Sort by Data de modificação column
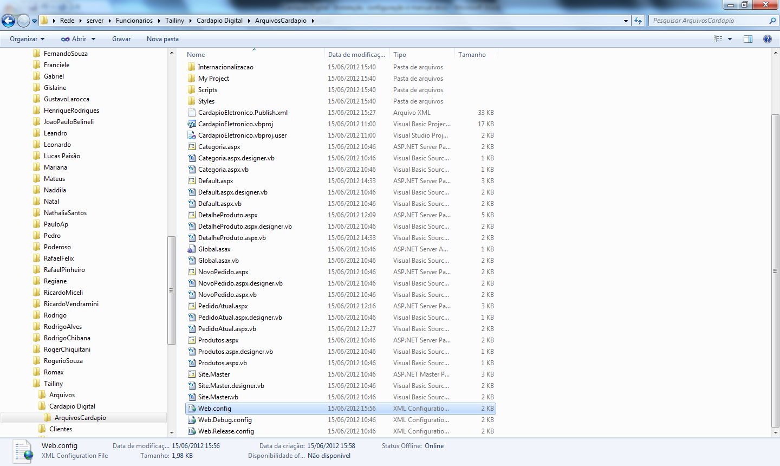 click(357, 54)
